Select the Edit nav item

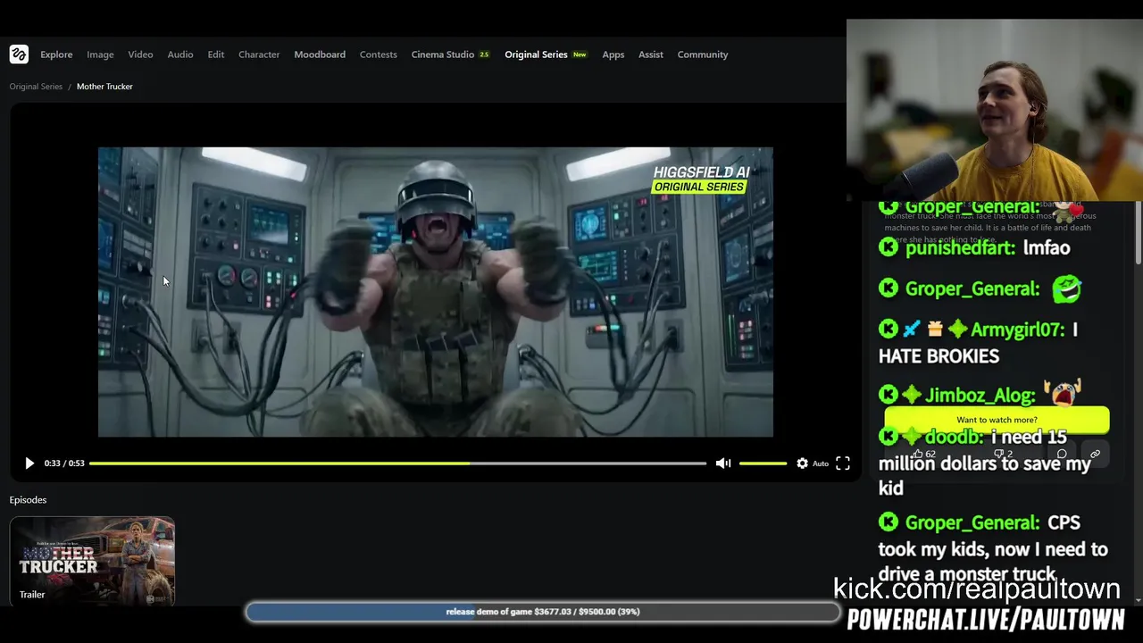click(216, 54)
